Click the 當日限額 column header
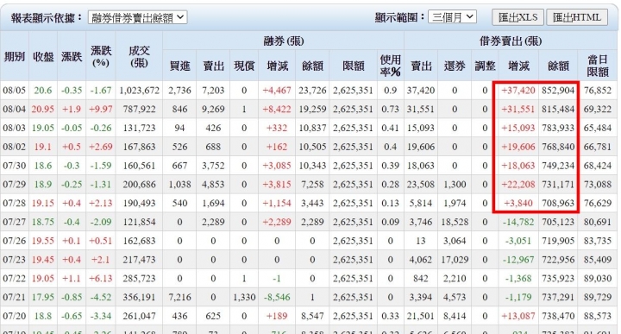The height and width of the screenshot is (334, 621). [x=597, y=66]
